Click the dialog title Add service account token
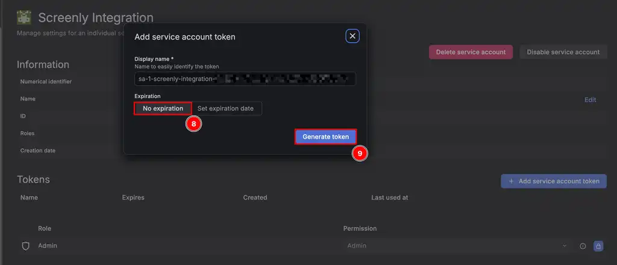The height and width of the screenshot is (265, 617). click(x=185, y=37)
